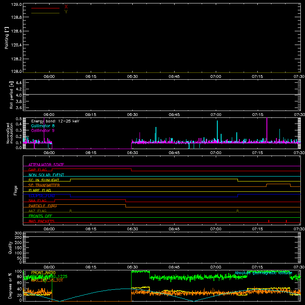The image size is (305, 305).
Task: Click the tall magenta spike after 07:15
Action: [267, 130]
